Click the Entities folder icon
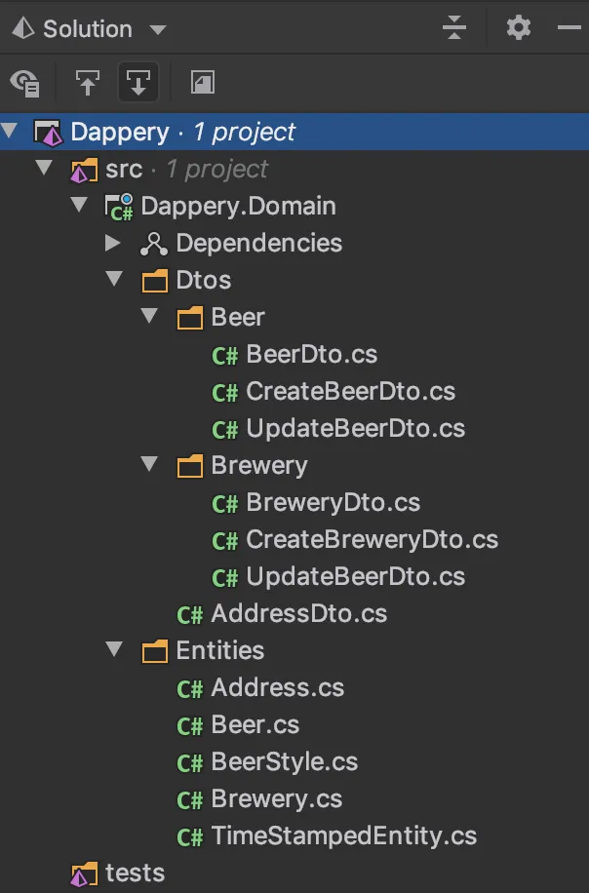 click(154, 651)
